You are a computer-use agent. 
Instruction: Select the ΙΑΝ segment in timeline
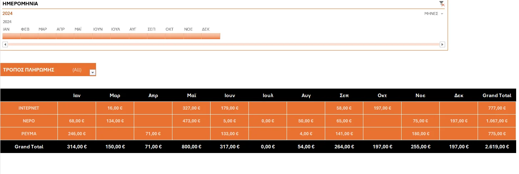pyautogui.click(x=11, y=36)
